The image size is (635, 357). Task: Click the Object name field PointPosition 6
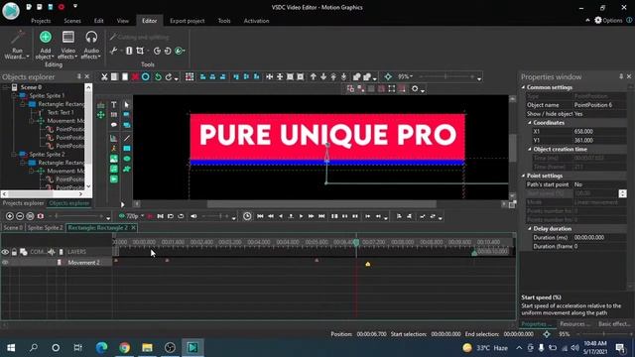tap(599, 105)
